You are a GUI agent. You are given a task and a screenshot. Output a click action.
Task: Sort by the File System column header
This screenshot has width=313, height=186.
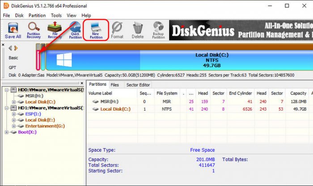click(167, 93)
